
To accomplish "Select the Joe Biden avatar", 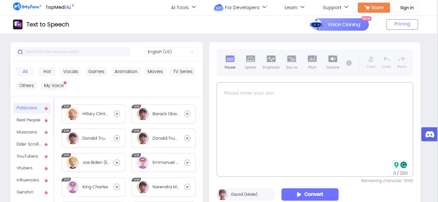I will click(72, 163).
